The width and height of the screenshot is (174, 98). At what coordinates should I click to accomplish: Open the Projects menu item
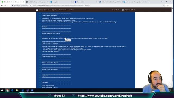(54, 10)
